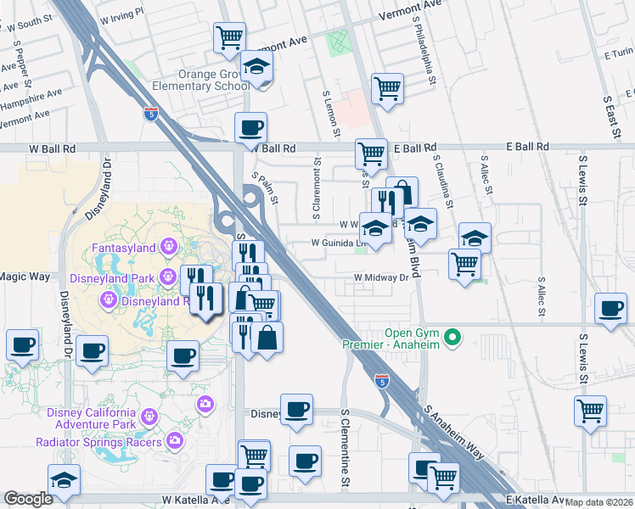Click the Disney California Adventure Park label

click(91, 418)
